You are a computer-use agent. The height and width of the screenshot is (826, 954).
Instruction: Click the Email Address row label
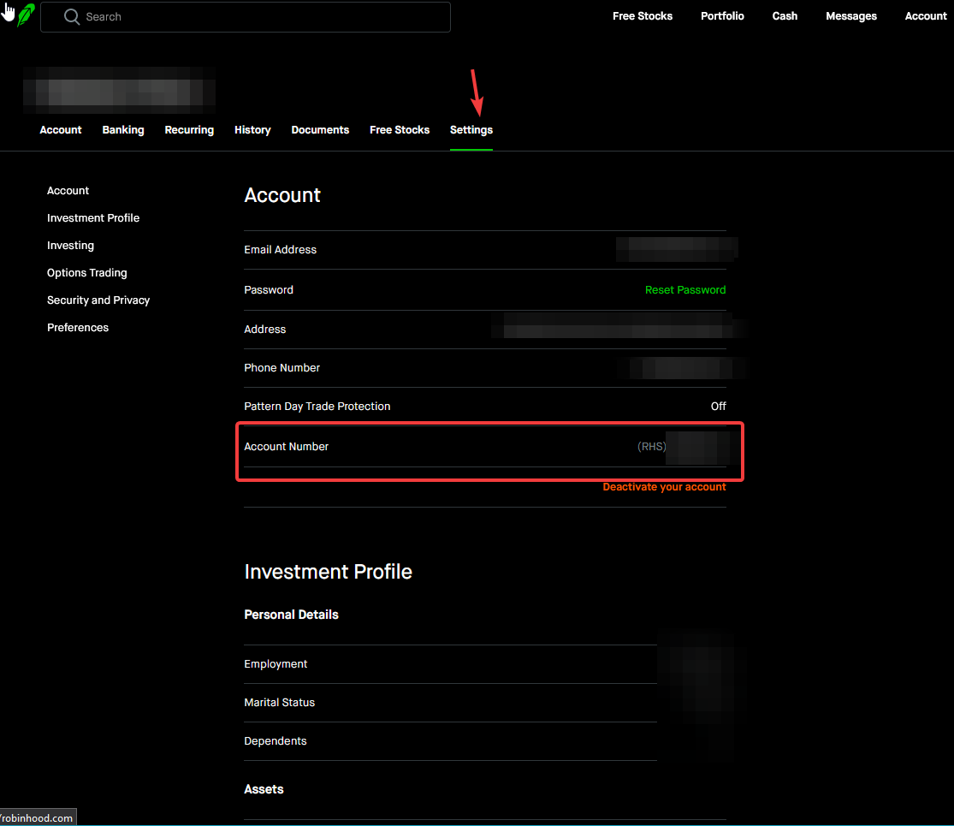tap(280, 250)
